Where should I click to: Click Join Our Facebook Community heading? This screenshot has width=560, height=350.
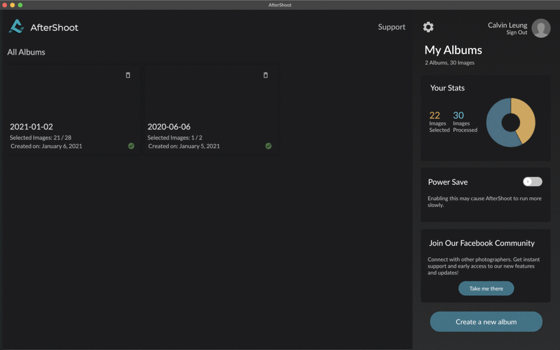482,243
